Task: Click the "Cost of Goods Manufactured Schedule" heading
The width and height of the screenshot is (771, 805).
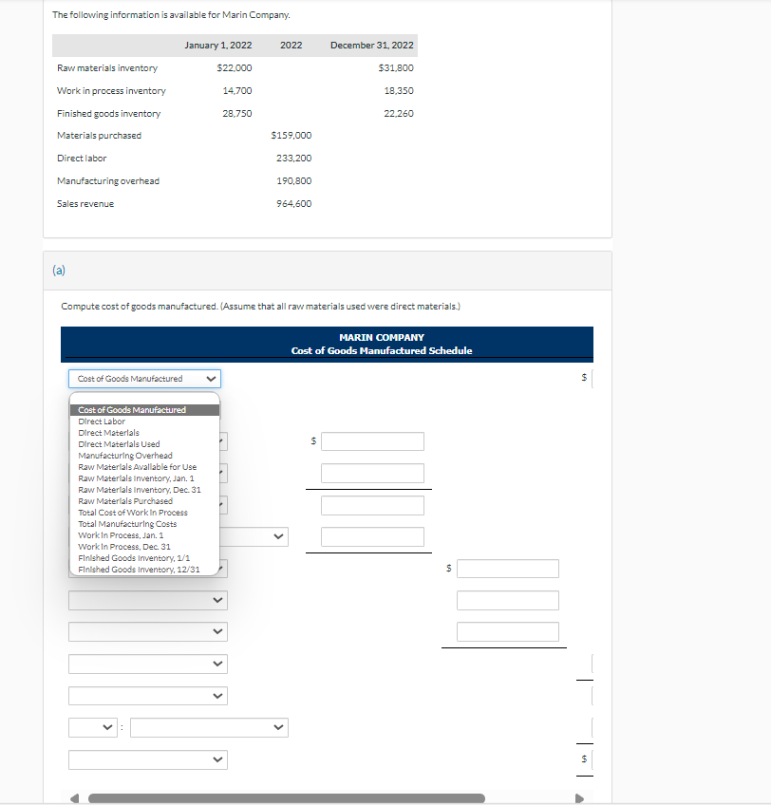Action: 381,350
